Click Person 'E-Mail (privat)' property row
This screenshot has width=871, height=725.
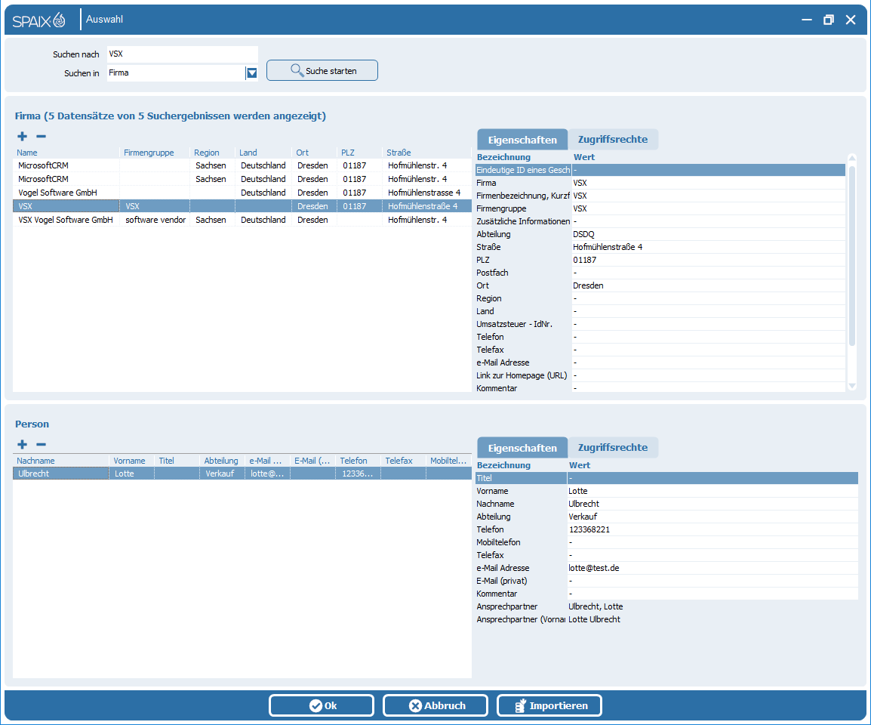pos(666,581)
